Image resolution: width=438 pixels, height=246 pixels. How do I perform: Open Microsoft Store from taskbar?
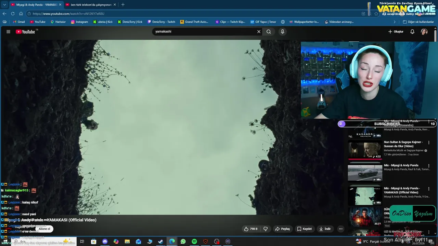[x=93, y=242]
